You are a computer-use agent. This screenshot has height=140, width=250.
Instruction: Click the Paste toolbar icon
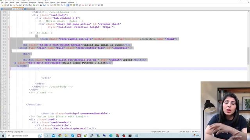click(x=30, y=5)
